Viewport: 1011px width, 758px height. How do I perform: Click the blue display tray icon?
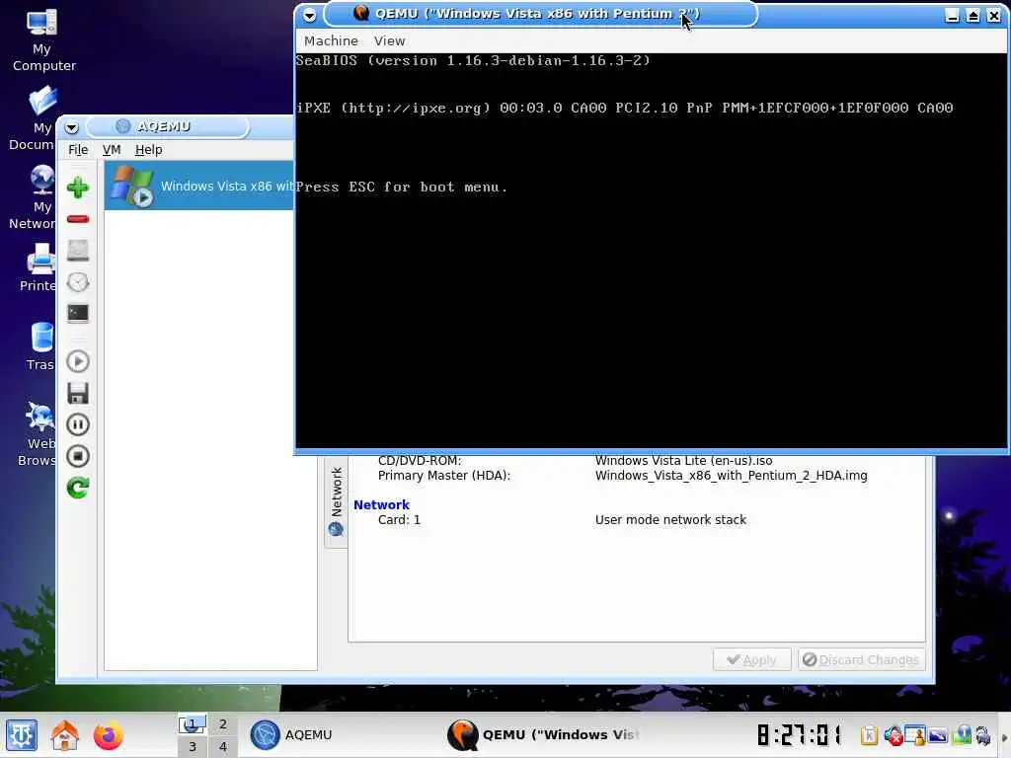[x=938, y=735]
